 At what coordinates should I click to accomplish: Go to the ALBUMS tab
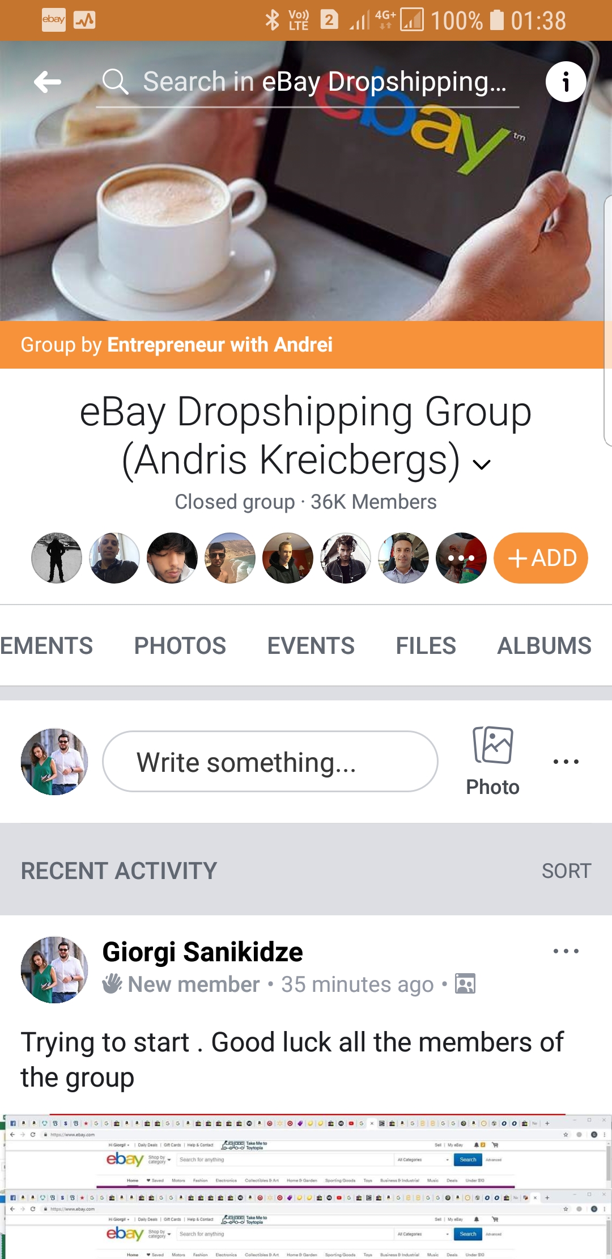point(544,645)
